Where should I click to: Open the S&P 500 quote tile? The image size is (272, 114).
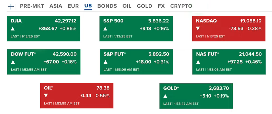click(136, 28)
